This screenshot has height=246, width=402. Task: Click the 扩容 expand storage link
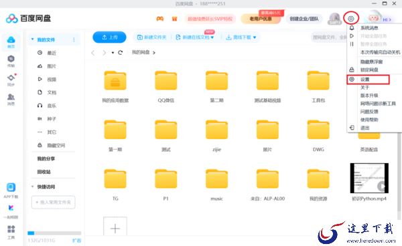pyautogui.click(x=76, y=241)
